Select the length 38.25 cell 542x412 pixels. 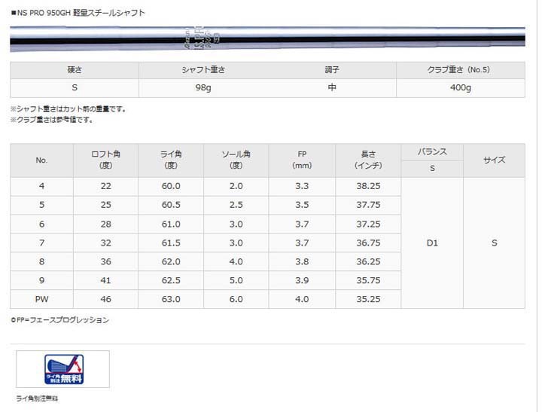(368, 186)
